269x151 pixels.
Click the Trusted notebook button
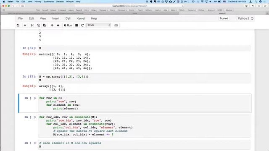click(x=224, y=18)
